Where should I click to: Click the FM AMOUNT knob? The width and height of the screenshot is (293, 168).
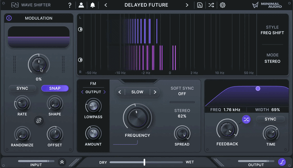click(x=93, y=133)
